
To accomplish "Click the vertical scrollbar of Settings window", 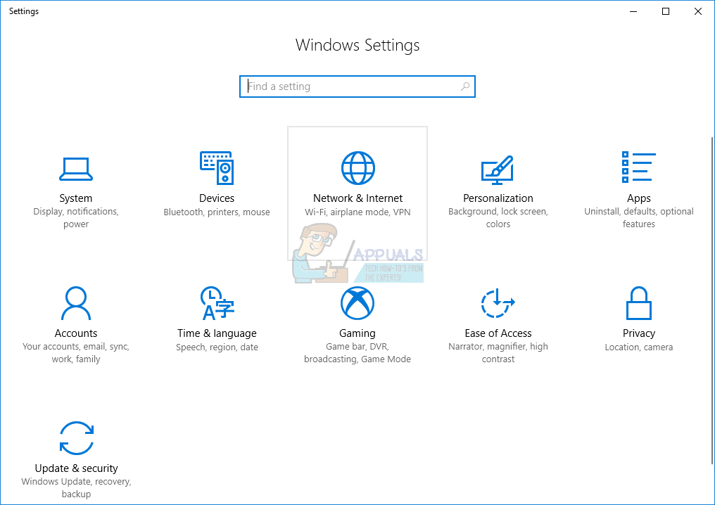I will pos(711,301).
